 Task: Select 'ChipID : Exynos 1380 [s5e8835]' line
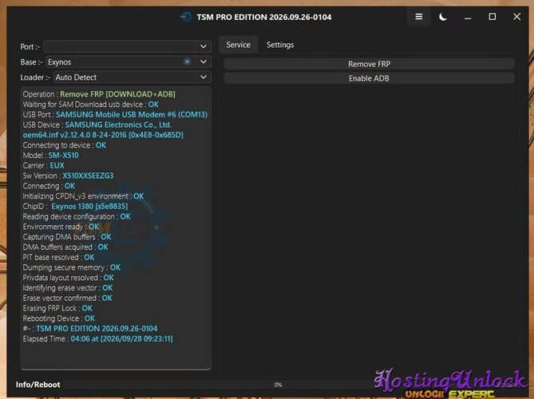tap(75, 207)
